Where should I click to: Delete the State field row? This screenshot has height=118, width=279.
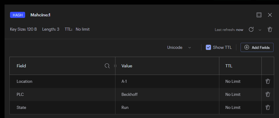click(x=267, y=107)
